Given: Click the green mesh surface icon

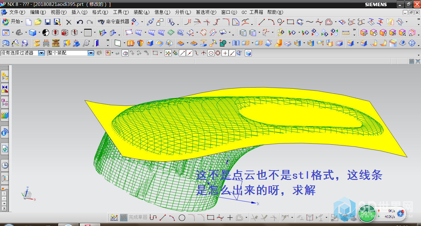Looking at the screenshot, I should tap(171, 33).
